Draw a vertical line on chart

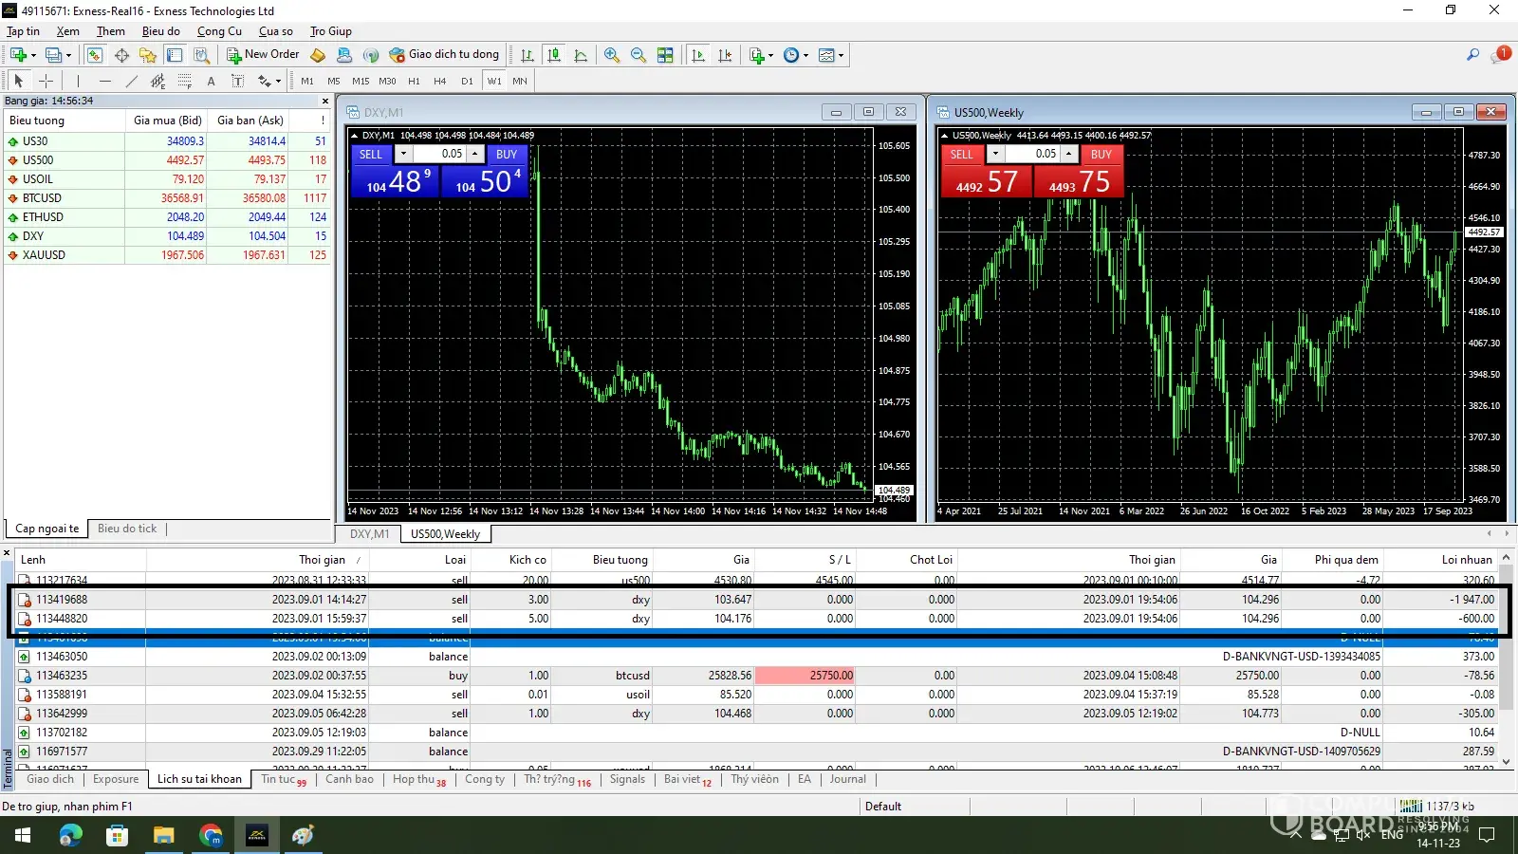[78, 82]
